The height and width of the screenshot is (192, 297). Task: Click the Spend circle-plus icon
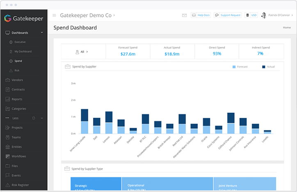(x=11, y=61)
